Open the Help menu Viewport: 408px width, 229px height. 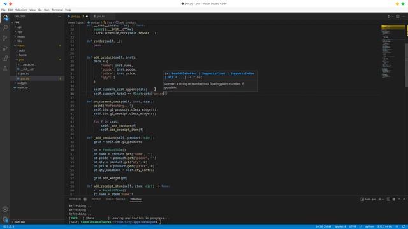click(68, 10)
